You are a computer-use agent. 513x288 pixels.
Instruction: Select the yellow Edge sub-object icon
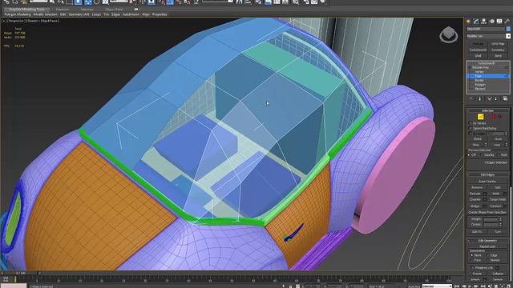click(x=481, y=117)
